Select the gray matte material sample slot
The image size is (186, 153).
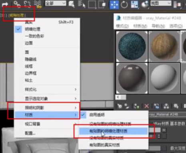(164, 79)
